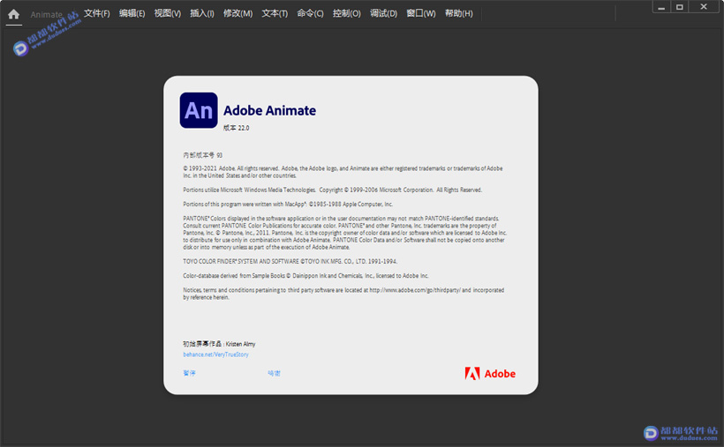Click the 版本 22.0 version text
The height and width of the screenshot is (447, 724).
237,128
